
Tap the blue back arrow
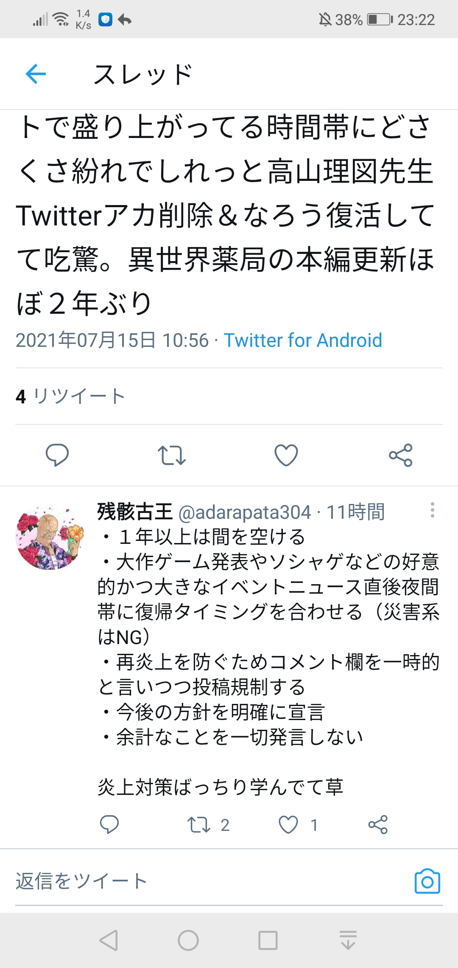pos(36,74)
